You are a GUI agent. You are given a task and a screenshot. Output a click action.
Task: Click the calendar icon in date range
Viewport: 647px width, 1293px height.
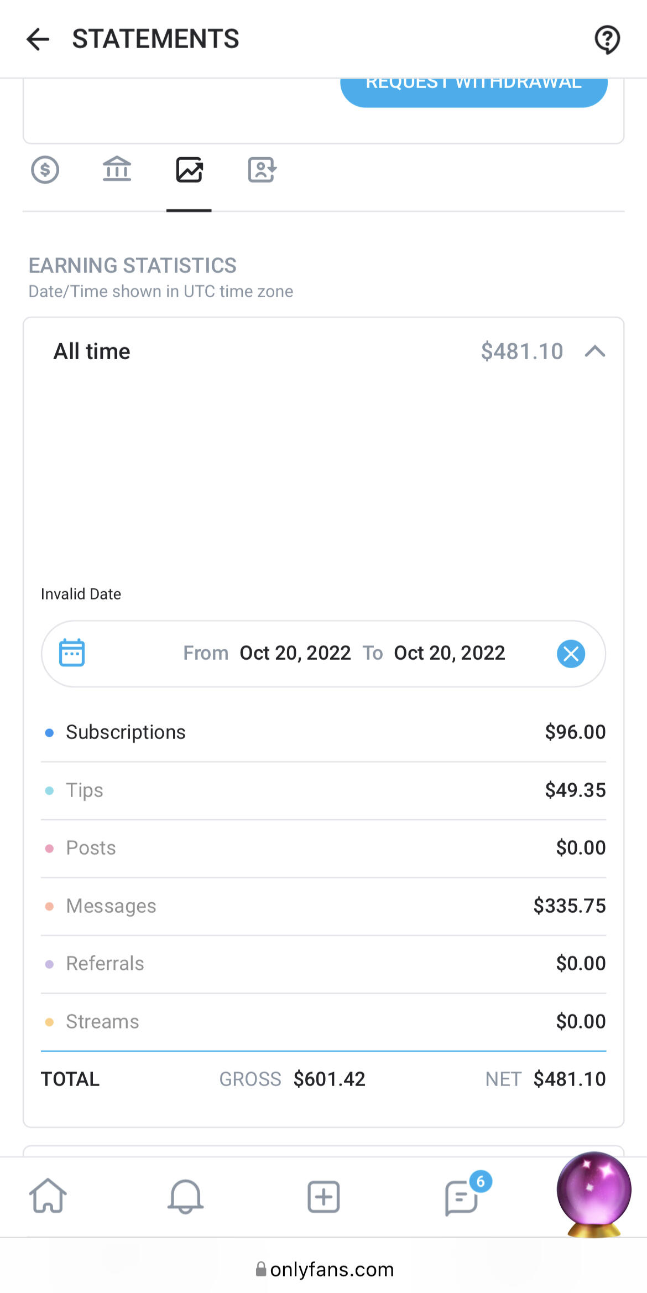click(72, 653)
